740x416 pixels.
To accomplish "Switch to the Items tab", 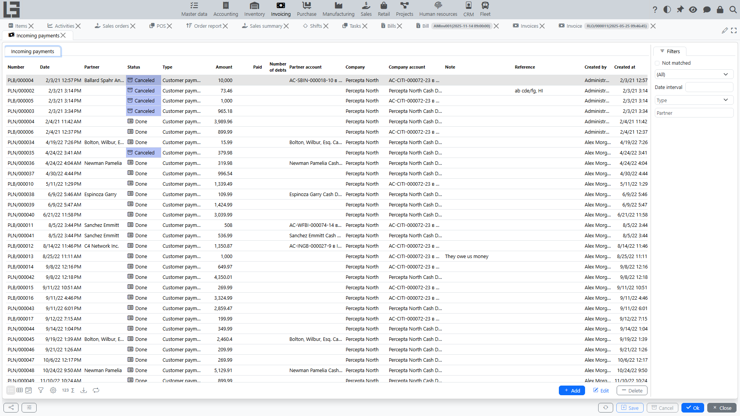I will (17, 26).
